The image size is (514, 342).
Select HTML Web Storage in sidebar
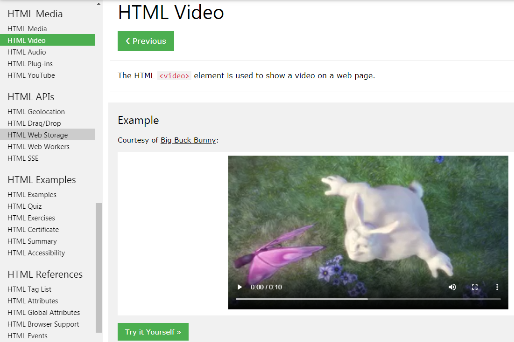[x=47, y=135]
